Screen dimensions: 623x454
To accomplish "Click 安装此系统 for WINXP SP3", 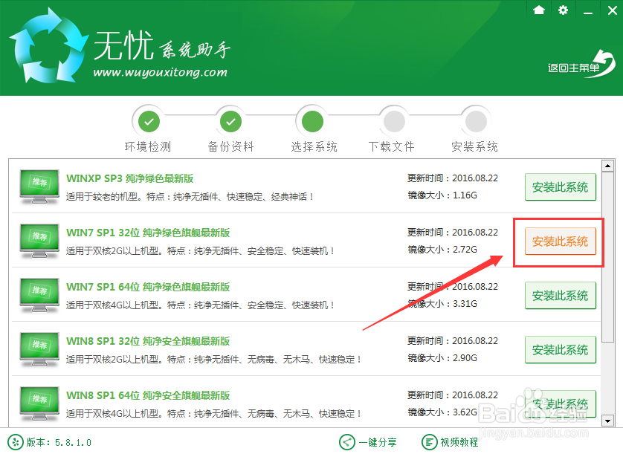I will pyautogui.click(x=560, y=187).
